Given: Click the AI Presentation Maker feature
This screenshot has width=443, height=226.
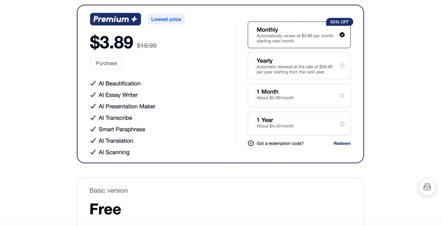Looking at the screenshot, I should click(x=127, y=107).
